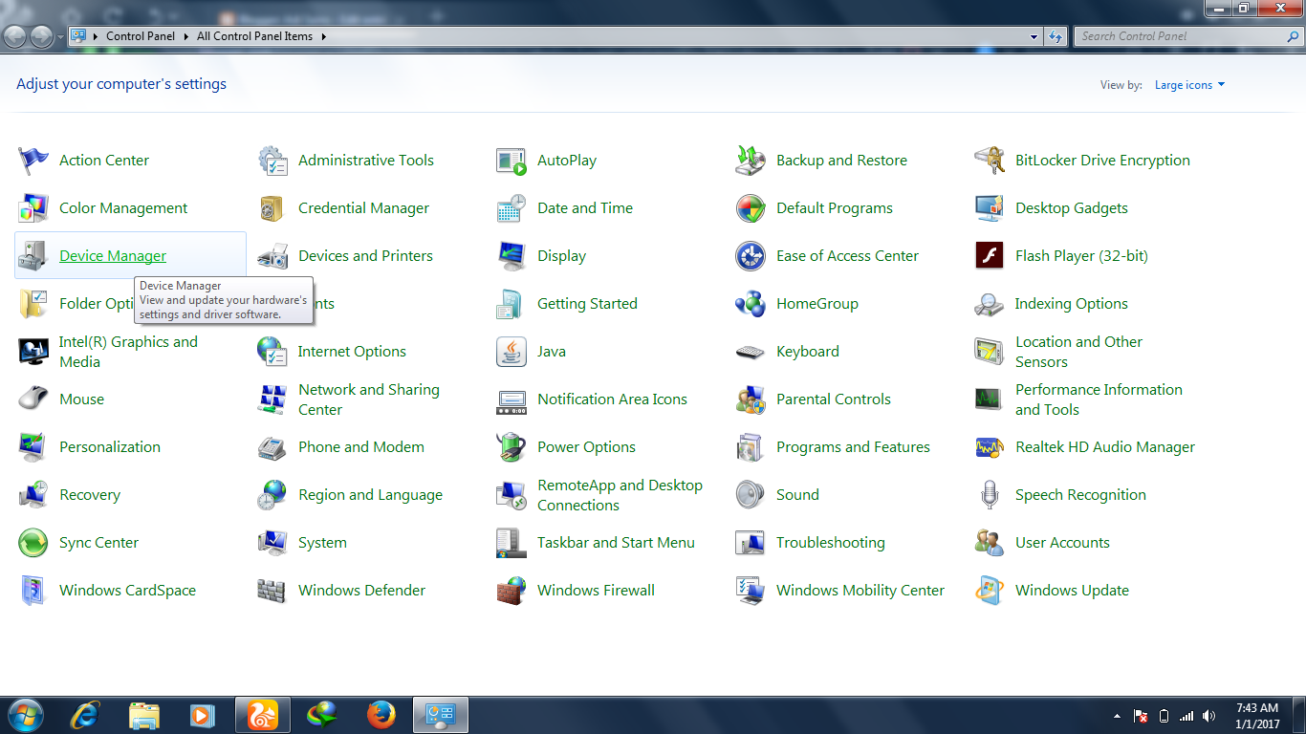The image size is (1306, 734).
Task: Expand the arrow after All Control Panel Items
Action: [323, 36]
